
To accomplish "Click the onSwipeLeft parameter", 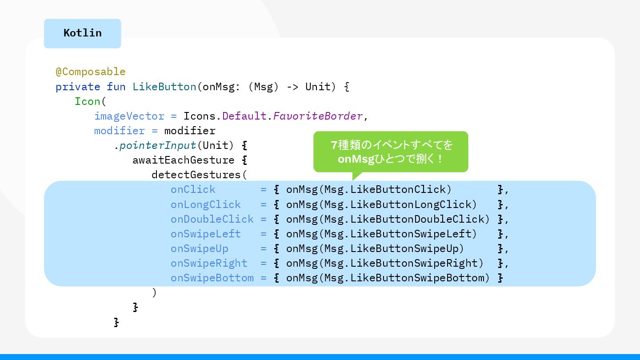I will tap(206, 234).
